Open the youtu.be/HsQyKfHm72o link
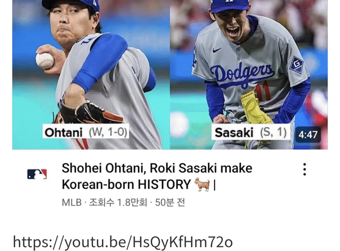Image resolution: width=340 pixels, height=251 pixels. tap(123, 242)
